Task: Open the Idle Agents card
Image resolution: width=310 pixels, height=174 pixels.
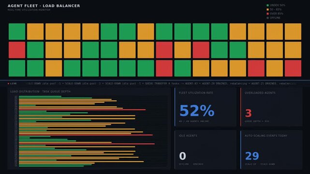Action: tap(206, 150)
